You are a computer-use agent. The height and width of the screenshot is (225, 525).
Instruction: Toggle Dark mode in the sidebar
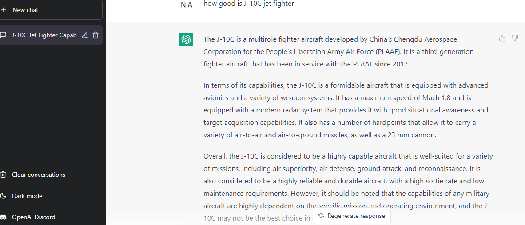coord(51,196)
